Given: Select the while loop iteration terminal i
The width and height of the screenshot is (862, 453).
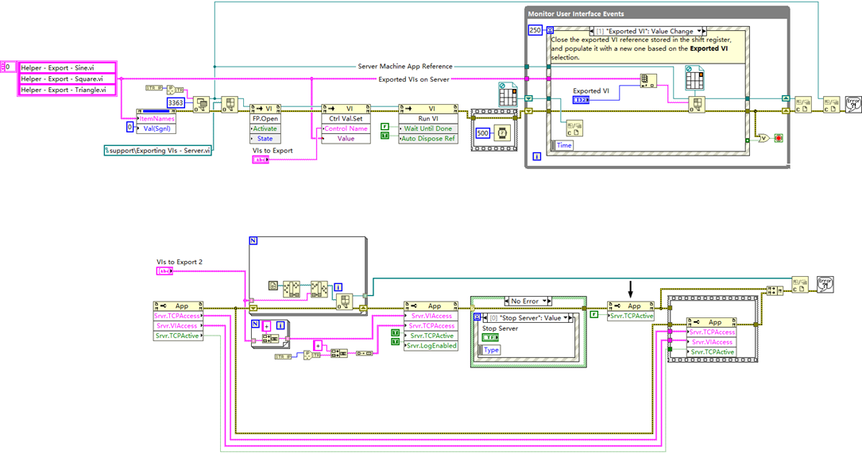Looking at the screenshot, I should (537, 156).
